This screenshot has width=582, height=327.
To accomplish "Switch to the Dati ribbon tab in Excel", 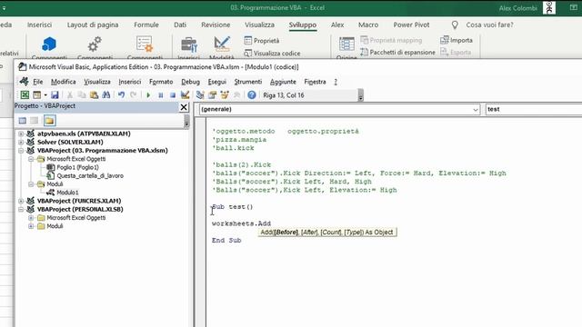I will 180,25.
